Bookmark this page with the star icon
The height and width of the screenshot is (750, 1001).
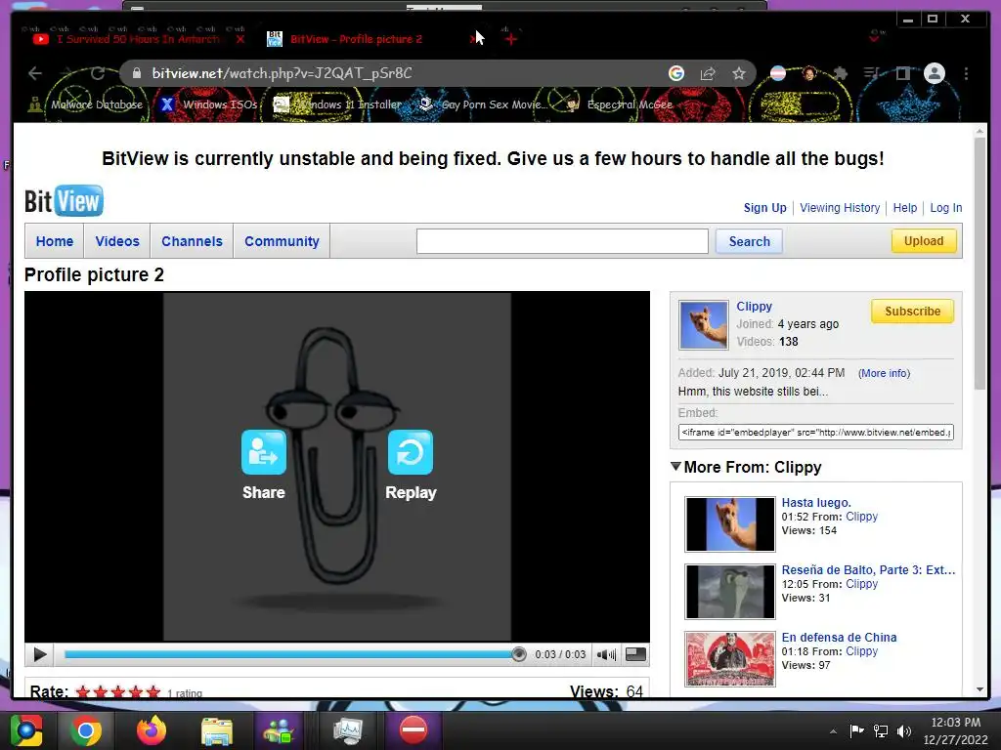(x=739, y=73)
